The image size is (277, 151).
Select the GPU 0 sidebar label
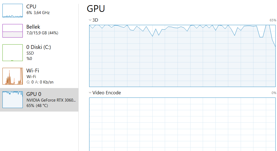[34, 94]
